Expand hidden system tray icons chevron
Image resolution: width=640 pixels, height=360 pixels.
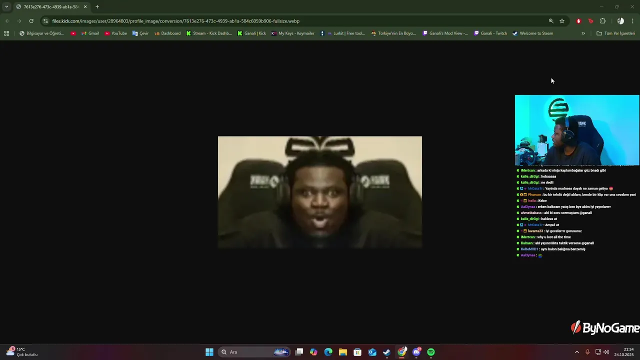click(x=577, y=352)
